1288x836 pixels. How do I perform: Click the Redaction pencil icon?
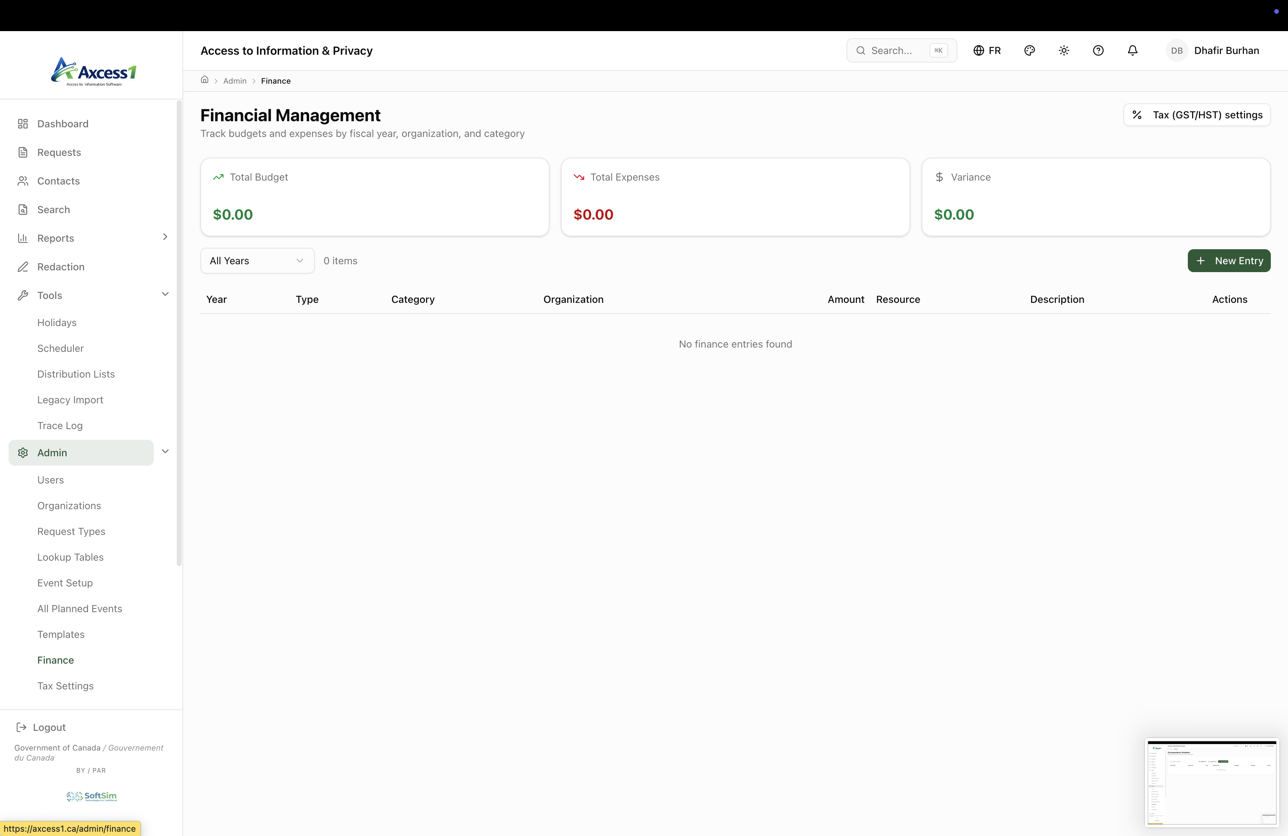pyautogui.click(x=23, y=267)
